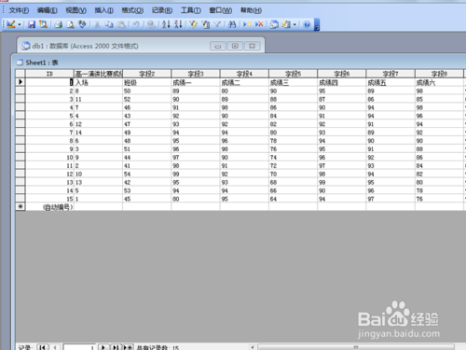This screenshot has width=466, height=350.
Task: Click the Print icon
Action: click(58, 24)
